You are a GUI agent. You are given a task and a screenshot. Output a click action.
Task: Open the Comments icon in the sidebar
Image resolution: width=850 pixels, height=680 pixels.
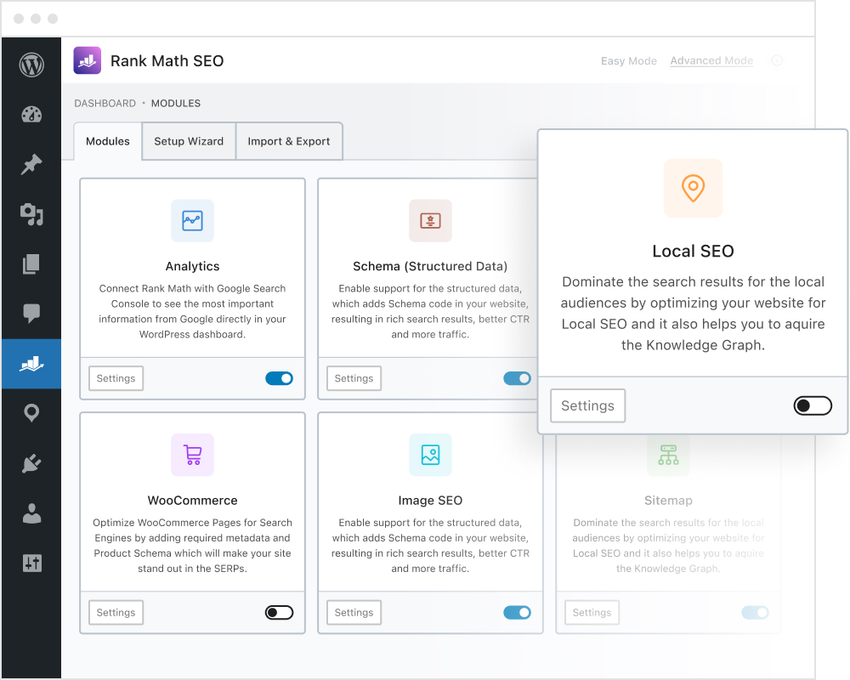[x=31, y=314]
